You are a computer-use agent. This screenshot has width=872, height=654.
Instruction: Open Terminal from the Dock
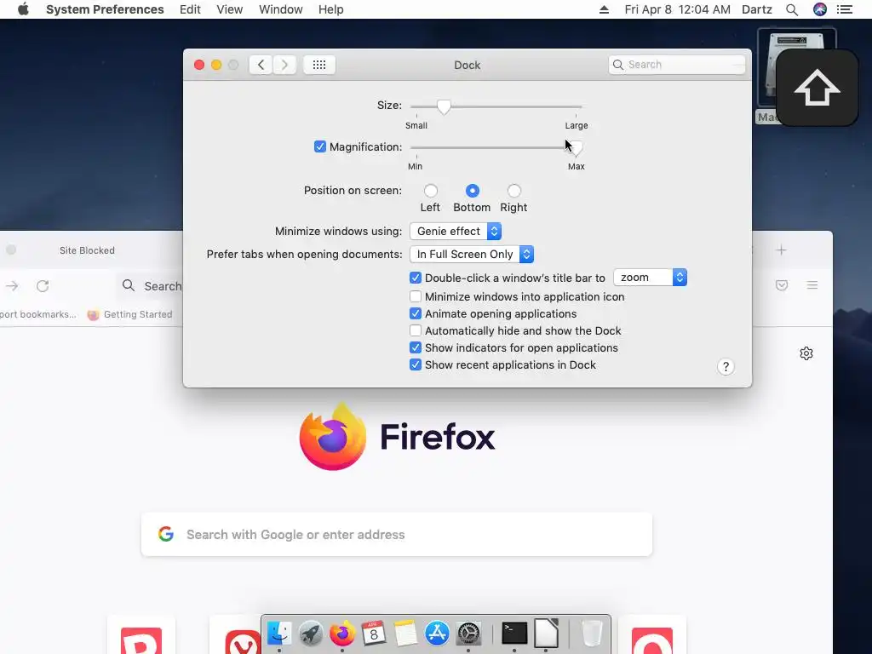point(514,634)
